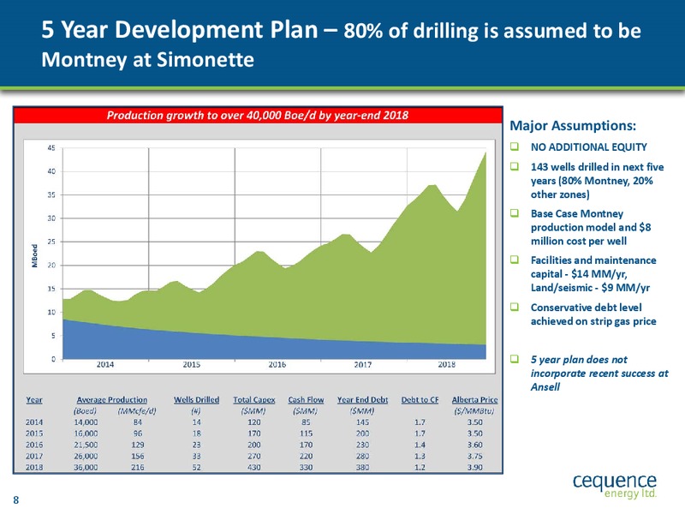This screenshot has width=685, height=514.
Task: Click the 'Wells Drilled' column header
Action: [197, 400]
